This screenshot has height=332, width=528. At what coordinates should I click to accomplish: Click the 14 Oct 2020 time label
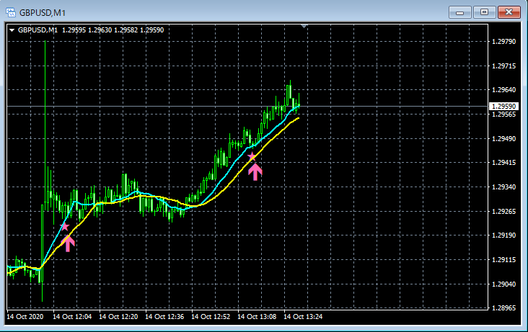point(25,317)
